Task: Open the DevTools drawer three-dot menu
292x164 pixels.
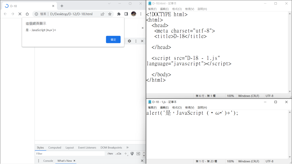Action: point(38,161)
